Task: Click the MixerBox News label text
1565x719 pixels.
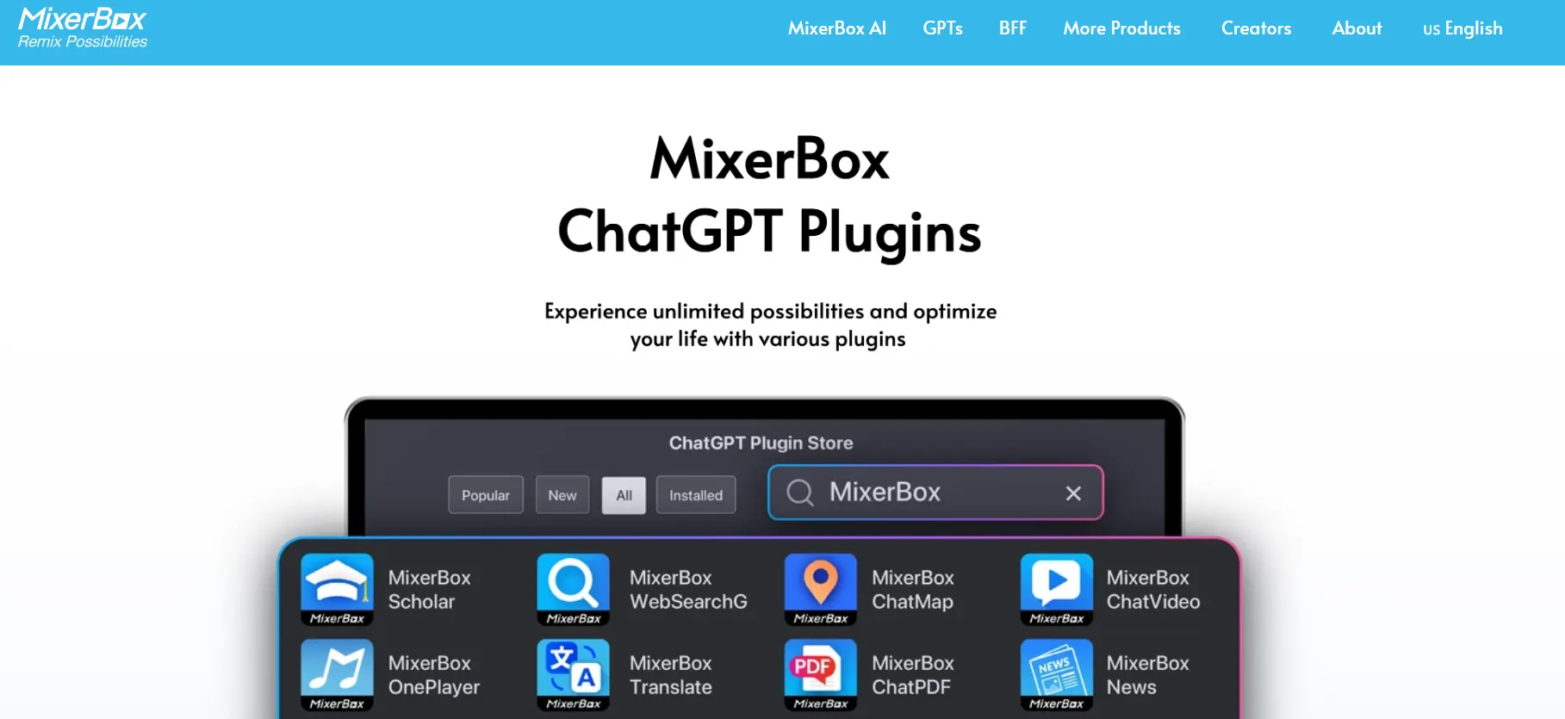Action: [1147, 675]
